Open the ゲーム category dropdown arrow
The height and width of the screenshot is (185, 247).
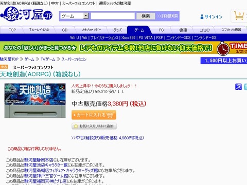86,16
